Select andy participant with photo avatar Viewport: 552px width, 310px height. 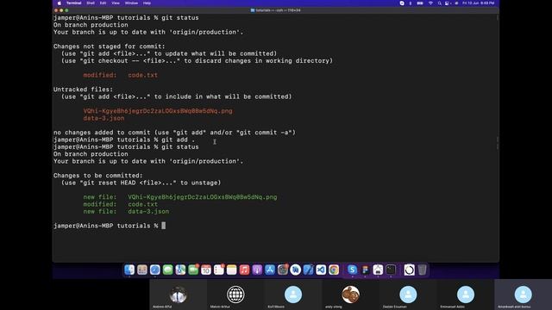pos(350,294)
